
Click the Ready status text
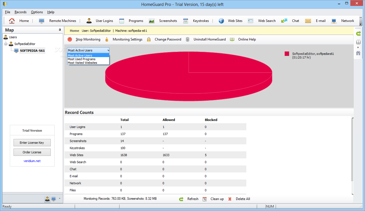click(x=7, y=206)
